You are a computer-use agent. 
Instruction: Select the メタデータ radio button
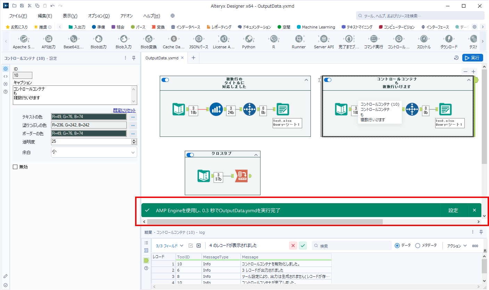pos(417,246)
